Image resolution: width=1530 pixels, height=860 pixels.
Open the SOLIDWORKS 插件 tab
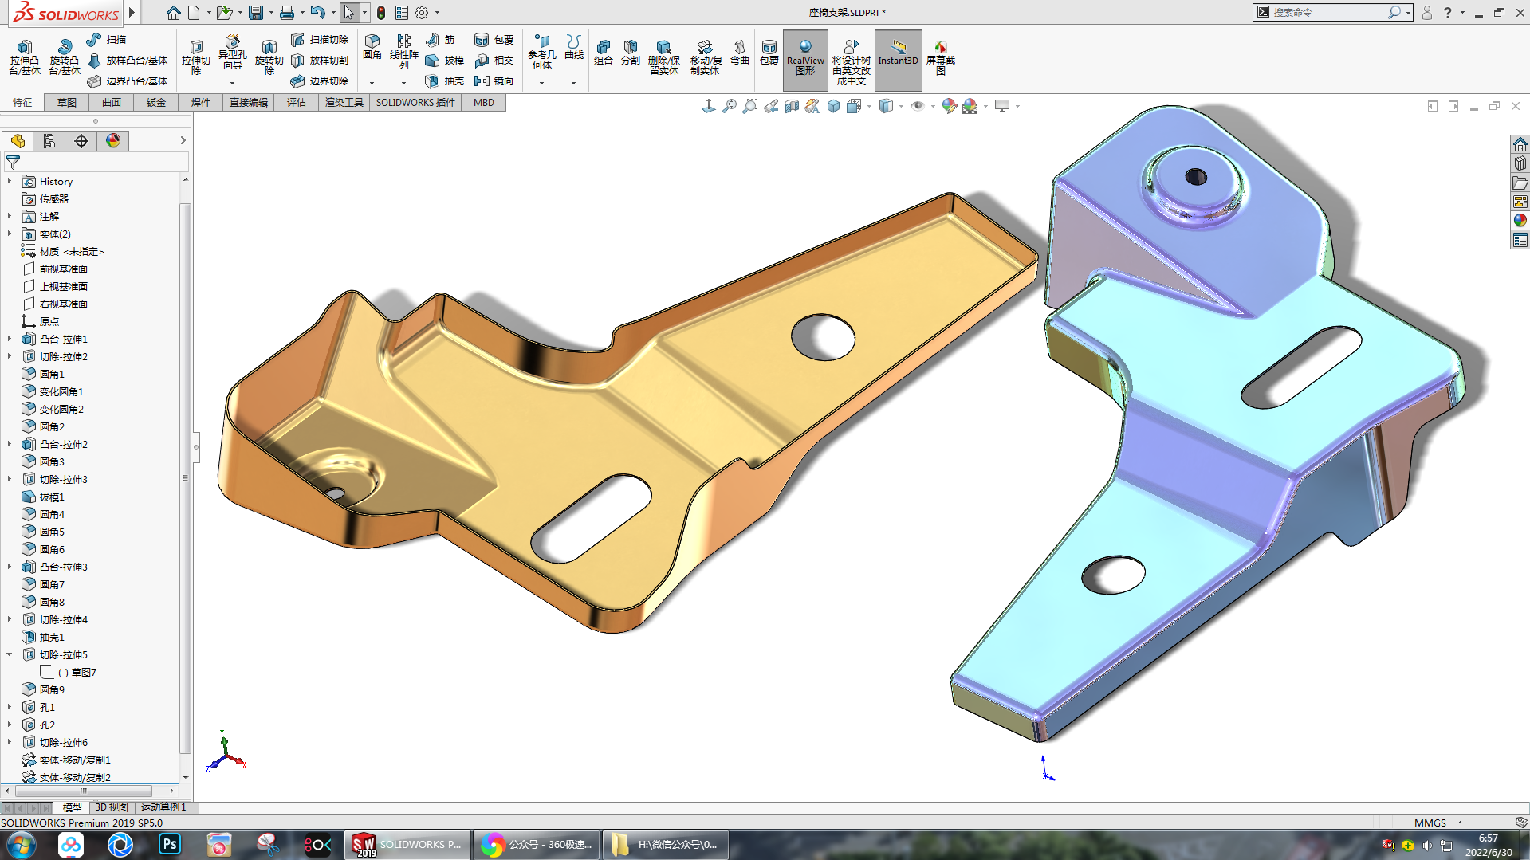[x=415, y=103]
